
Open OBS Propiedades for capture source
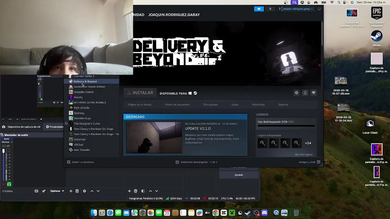click(x=55, y=127)
